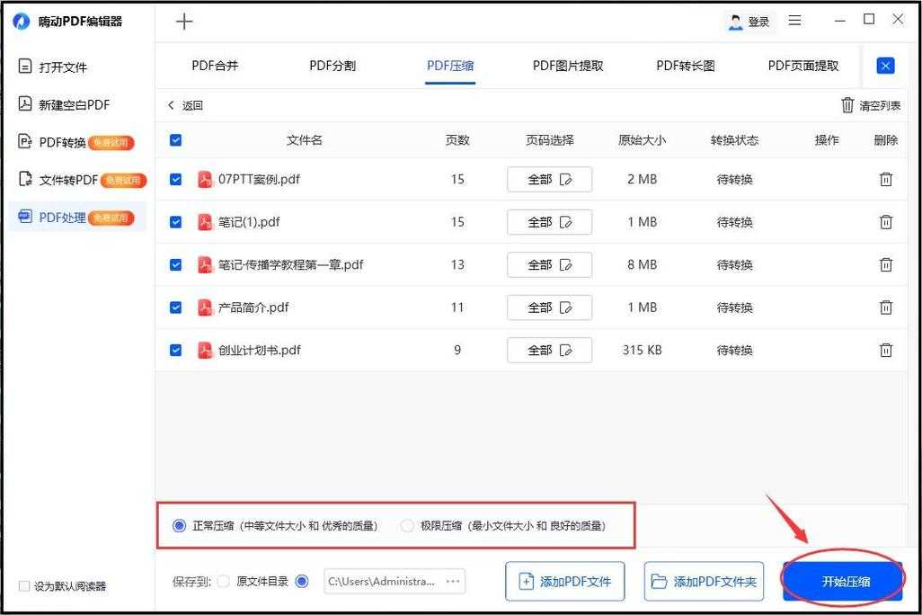
Task: Delete 创业计划书.pdf using its trash icon
Action: pos(886,350)
